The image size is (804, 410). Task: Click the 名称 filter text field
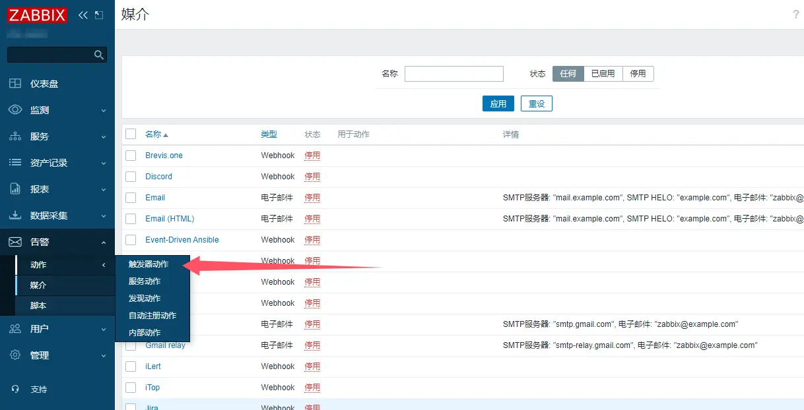point(453,74)
